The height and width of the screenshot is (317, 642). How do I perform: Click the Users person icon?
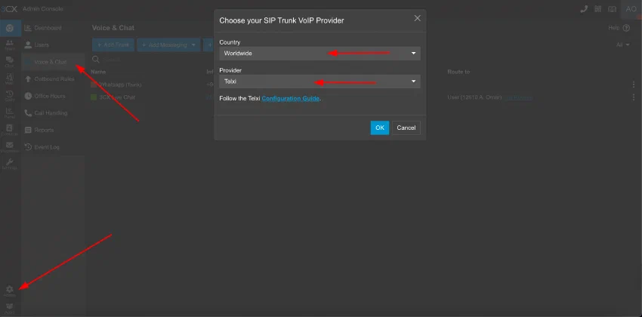pyautogui.click(x=28, y=45)
